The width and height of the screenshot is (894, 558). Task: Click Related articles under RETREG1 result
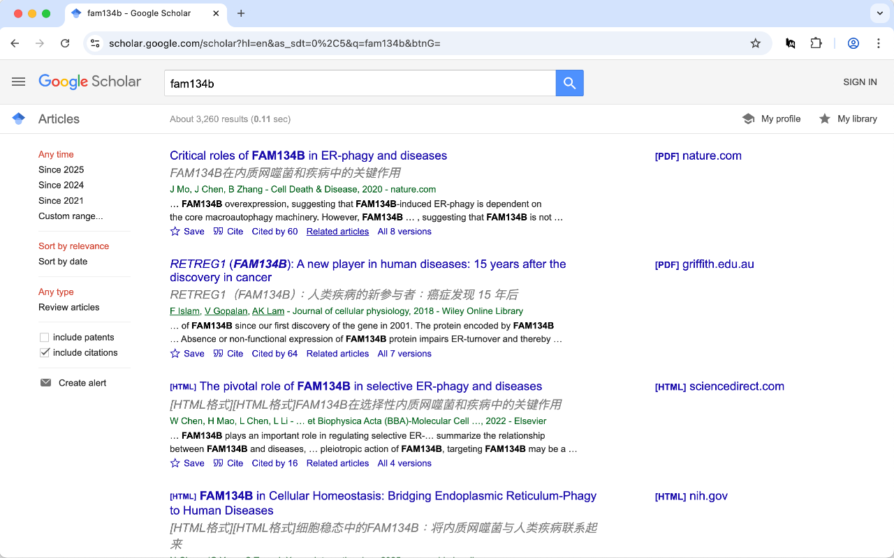coord(337,354)
